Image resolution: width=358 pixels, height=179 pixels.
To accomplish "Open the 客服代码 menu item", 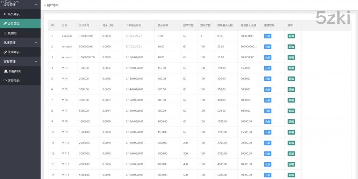I will click(14, 81).
